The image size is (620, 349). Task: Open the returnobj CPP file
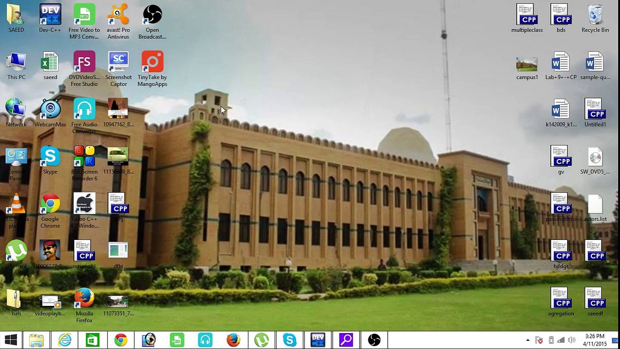[84, 255]
